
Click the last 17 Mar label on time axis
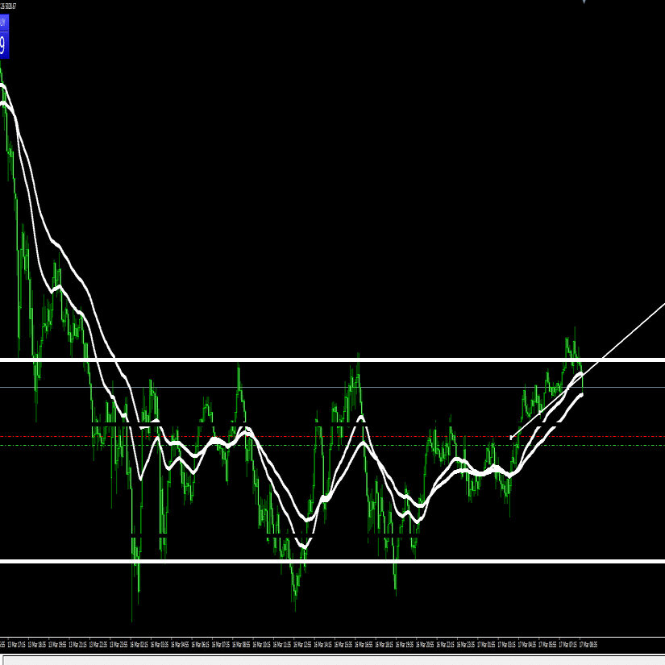pyautogui.click(x=588, y=645)
